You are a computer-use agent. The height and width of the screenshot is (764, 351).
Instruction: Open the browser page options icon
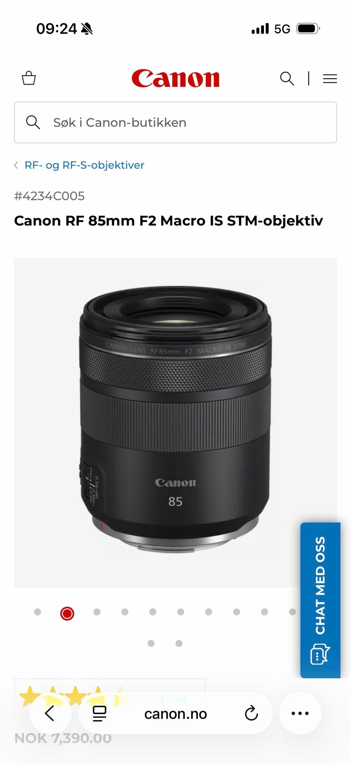(99, 713)
